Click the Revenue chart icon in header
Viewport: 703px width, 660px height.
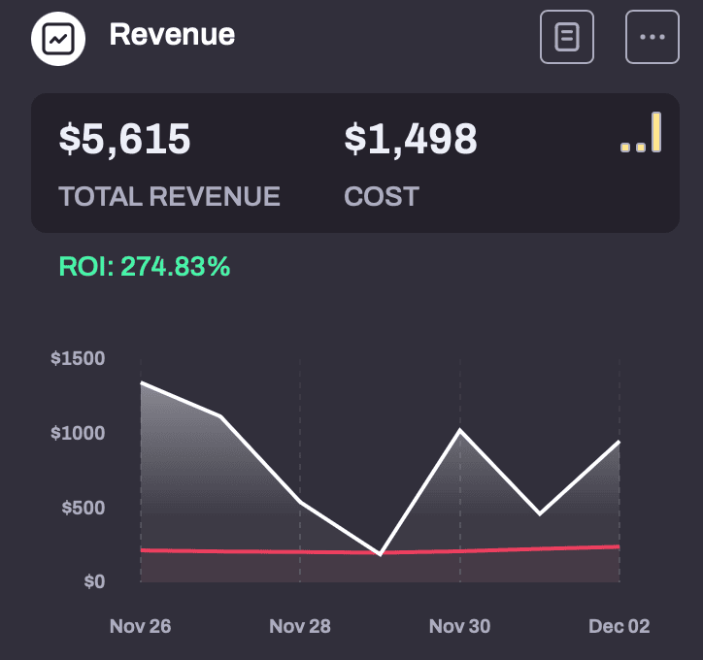point(58,39)
